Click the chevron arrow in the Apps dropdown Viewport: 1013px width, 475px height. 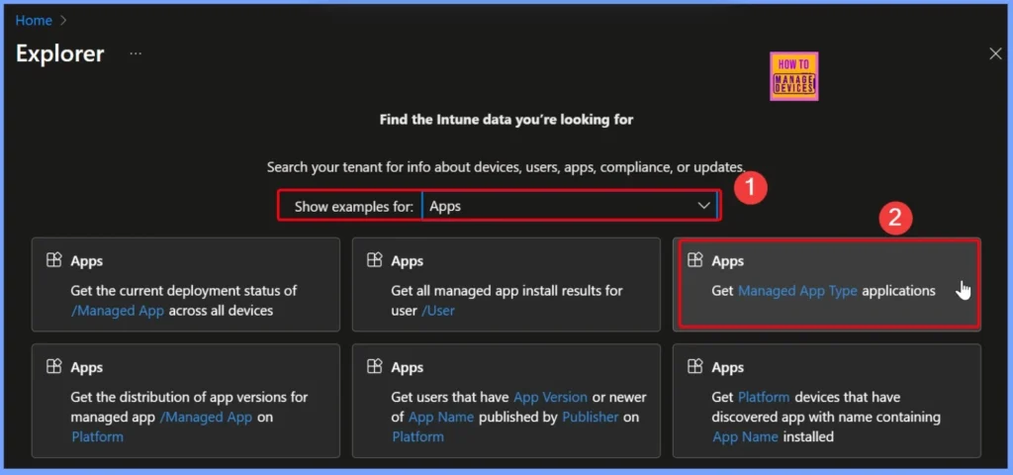[x=703, y=206]
